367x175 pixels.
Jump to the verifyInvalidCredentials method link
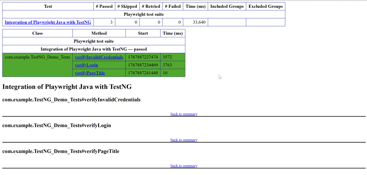[99, 57]
